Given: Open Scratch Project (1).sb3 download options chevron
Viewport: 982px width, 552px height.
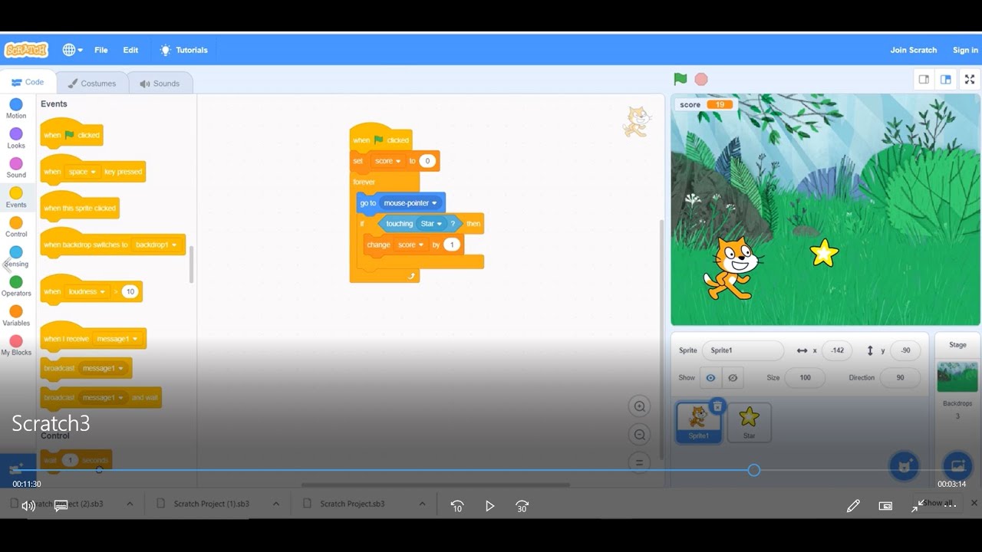Looking at the screenshot, I should (275, 504).
